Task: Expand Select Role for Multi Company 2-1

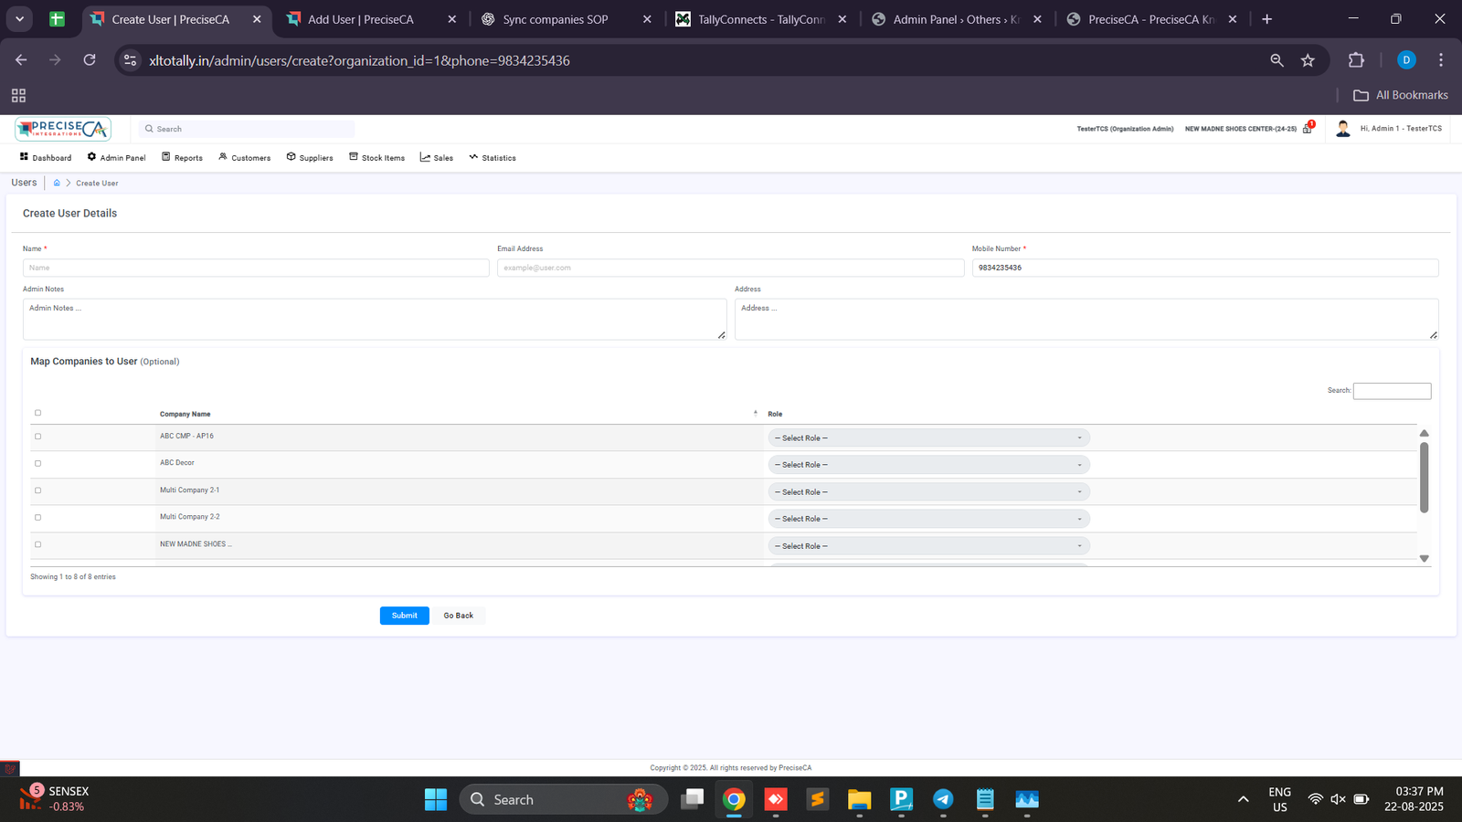Action: [928, 492]
